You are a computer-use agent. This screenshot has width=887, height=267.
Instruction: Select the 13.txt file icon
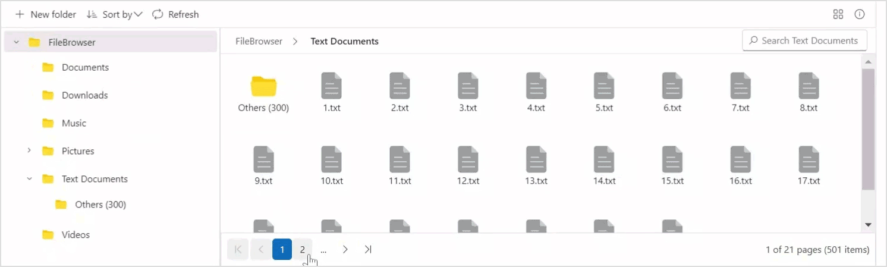pos(536,159)
